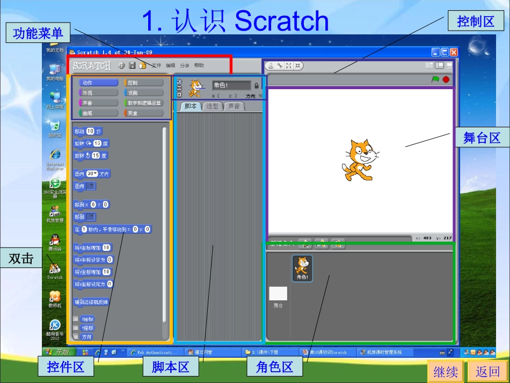Viewport: 510px width, 383px height.
Task: Click the blocks palette vertical scrollbar
Action: (164, 226)
